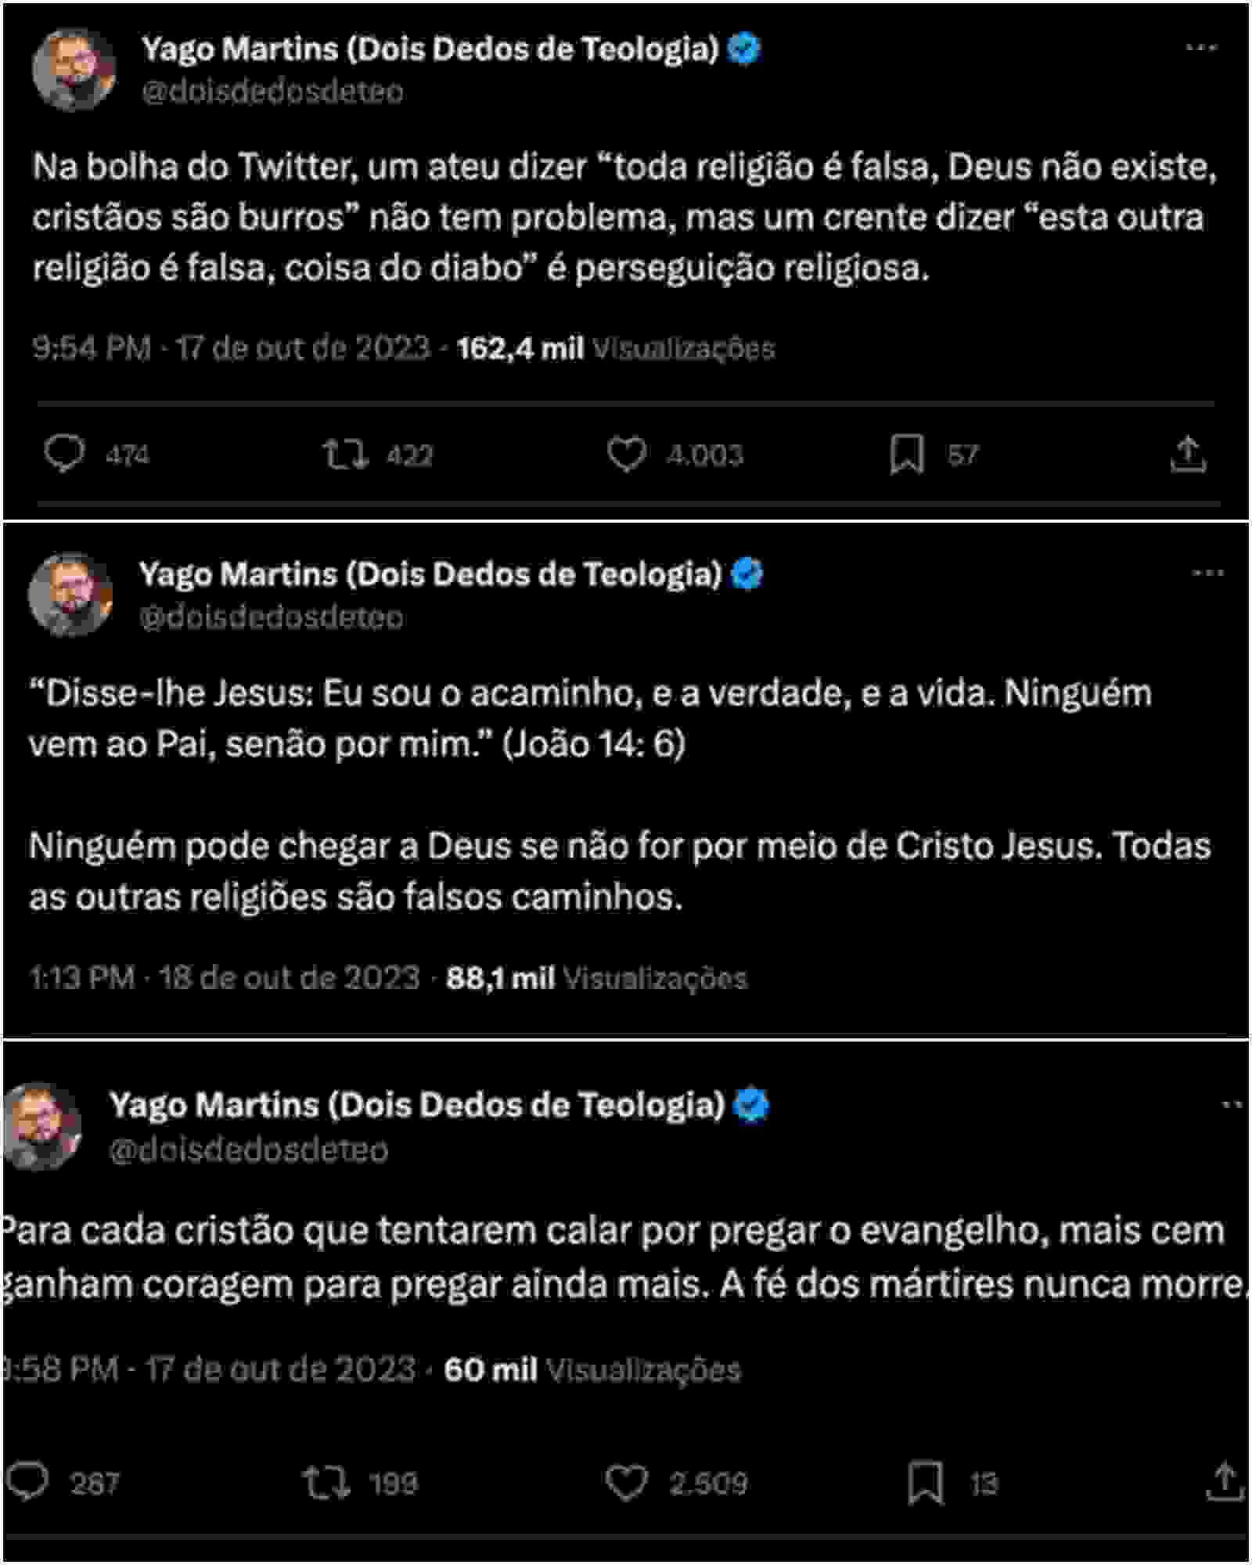Open more options on the third tweet

(1232, 1104)
